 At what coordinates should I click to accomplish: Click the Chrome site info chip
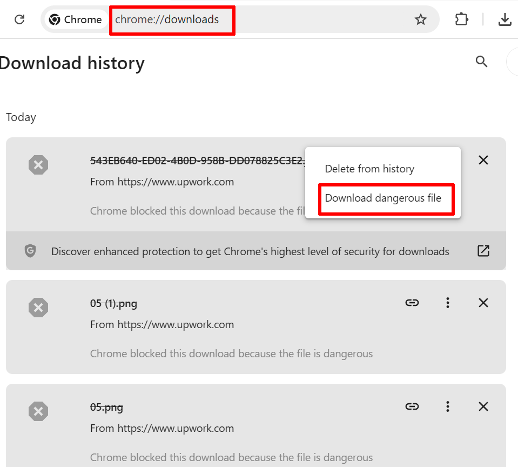[75, 20]
